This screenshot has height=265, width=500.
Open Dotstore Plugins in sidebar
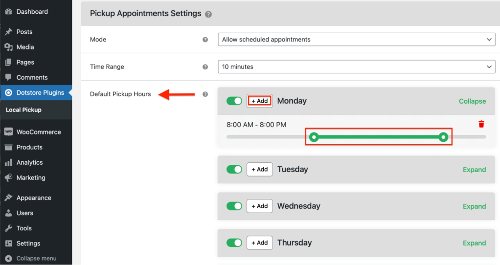(x=40, y=92)
